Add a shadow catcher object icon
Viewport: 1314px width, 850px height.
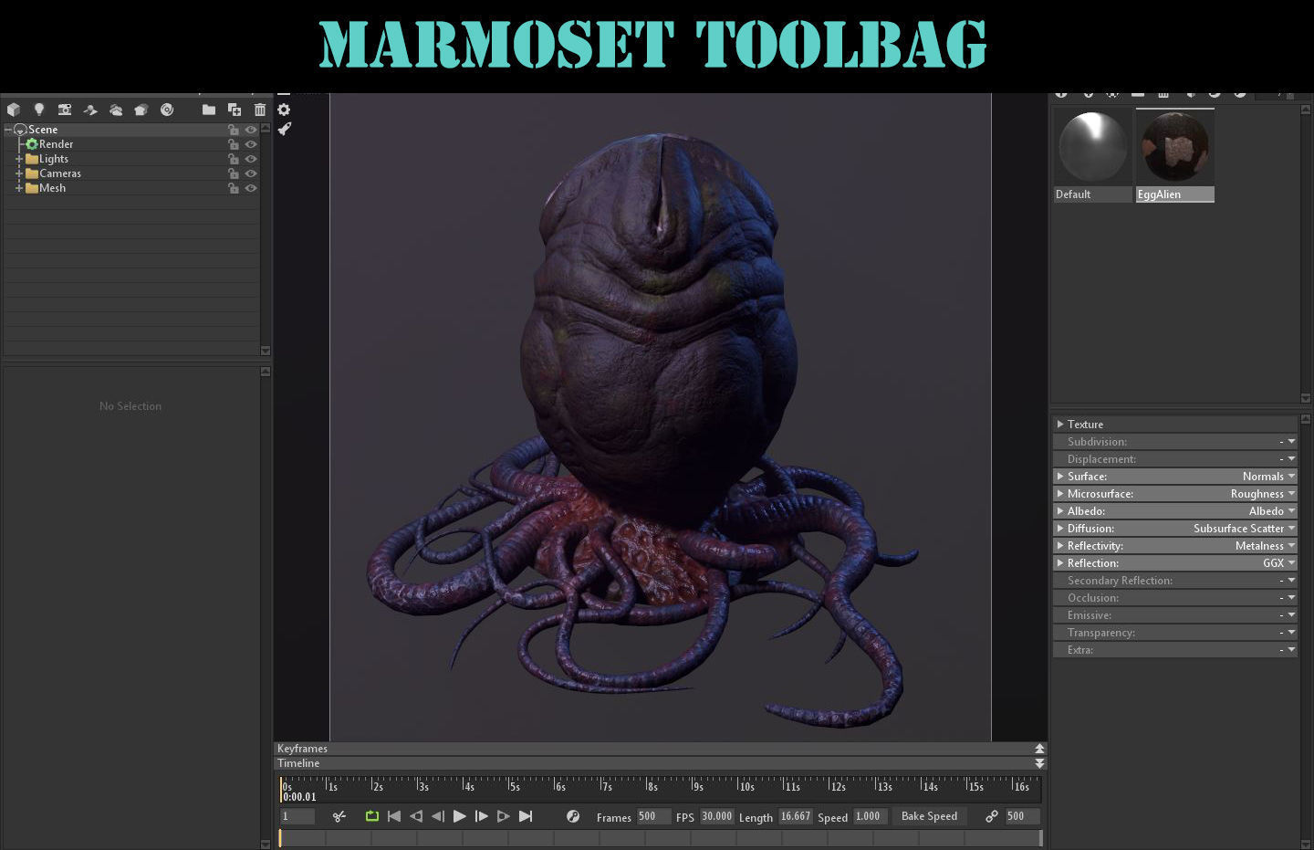(x=90, y=110)
